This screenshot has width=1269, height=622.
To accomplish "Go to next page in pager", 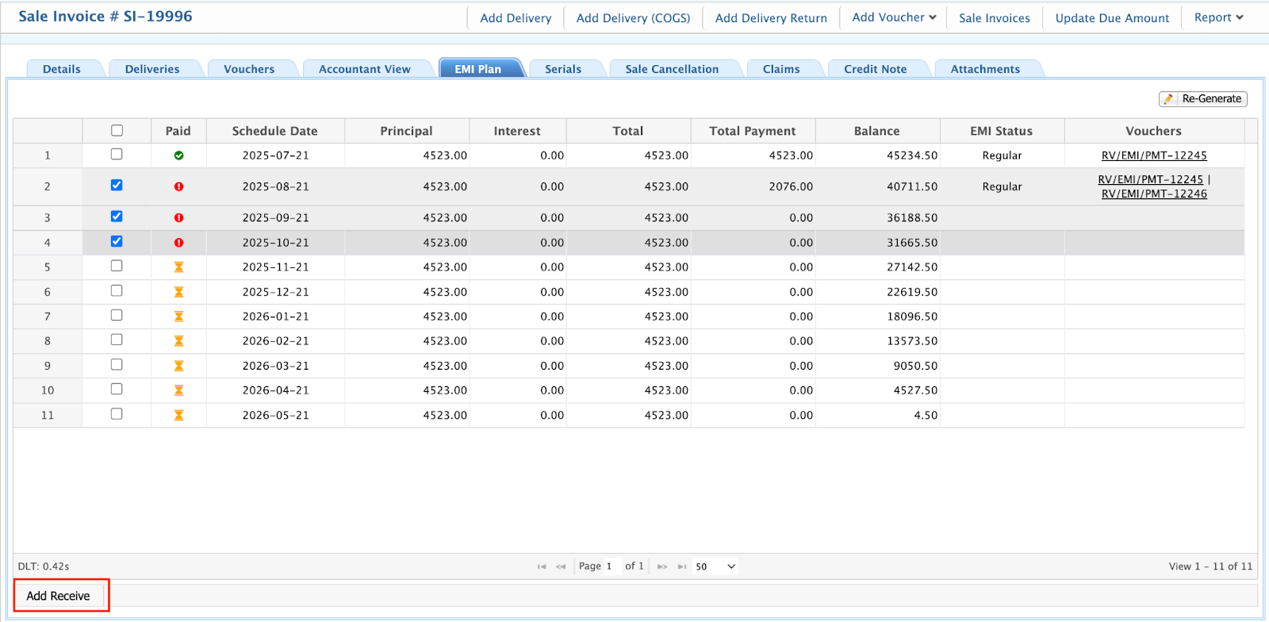I will click(x=662, y=566).
